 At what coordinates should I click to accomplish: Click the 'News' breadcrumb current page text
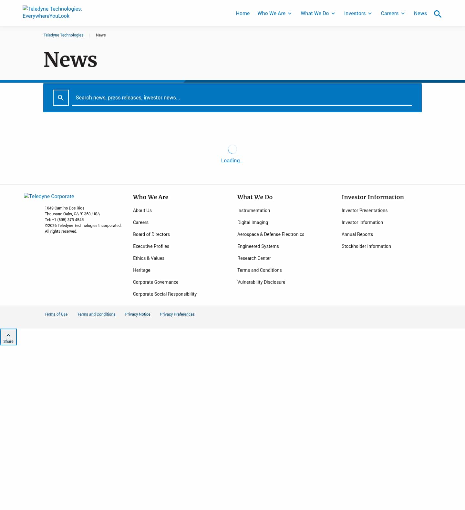point(101,35)
